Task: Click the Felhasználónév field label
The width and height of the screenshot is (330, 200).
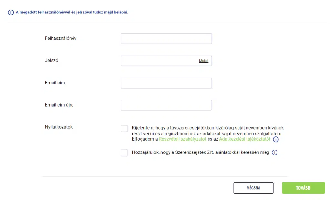Action: coord(61,38)
